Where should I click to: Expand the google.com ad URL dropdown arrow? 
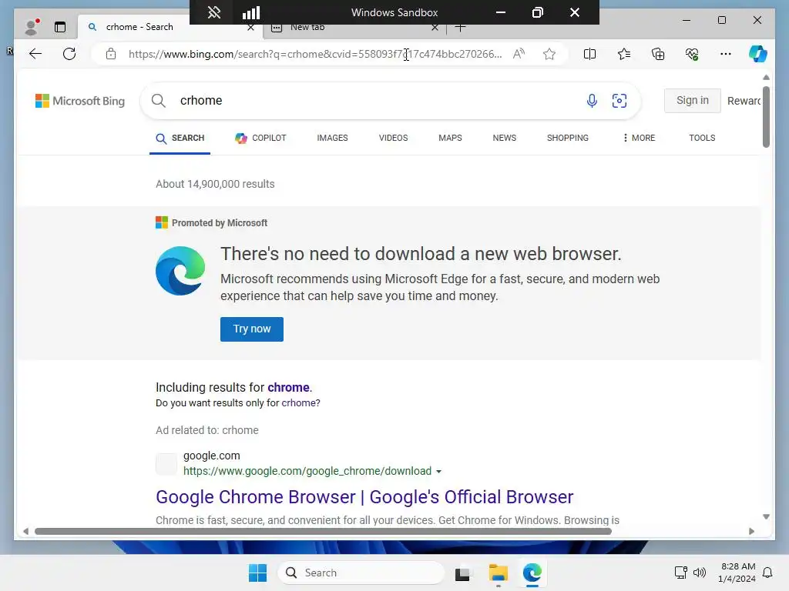[x=438, y=472]
